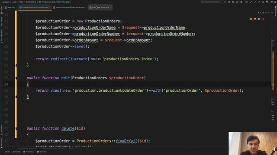Collapse the delete function at line 41

coord(16,128)
